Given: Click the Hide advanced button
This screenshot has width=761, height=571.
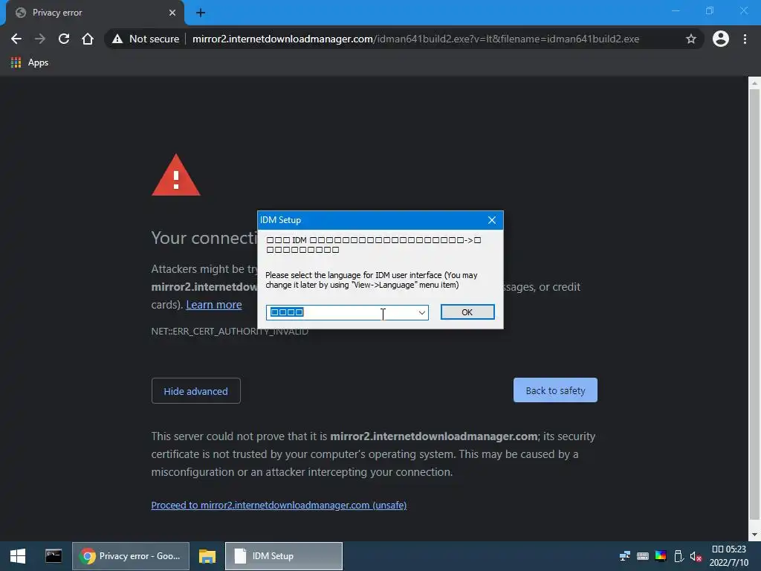Looking at the screenshot, I should (x=196, y=391).
